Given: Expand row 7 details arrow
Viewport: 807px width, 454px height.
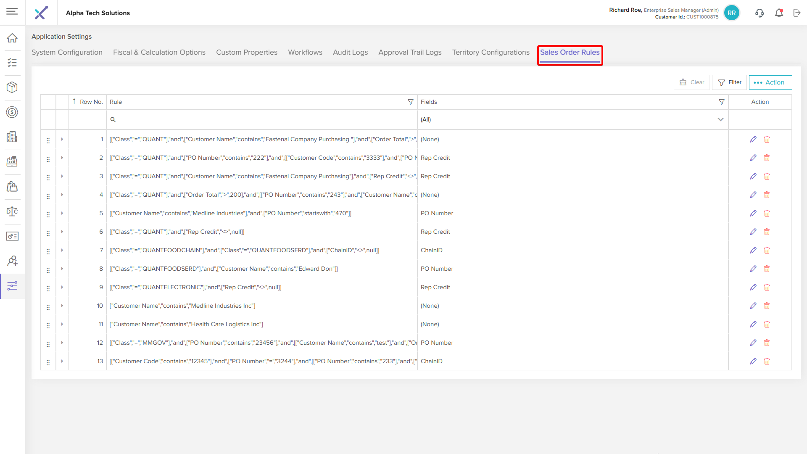Looking at the screenshot, I should [x=62, y=250].
